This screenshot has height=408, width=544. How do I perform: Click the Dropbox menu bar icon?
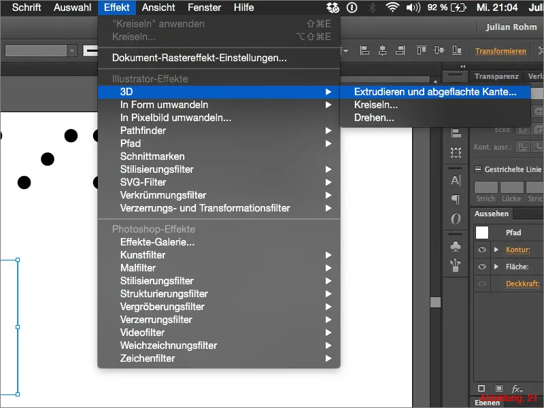coord(333,7)
